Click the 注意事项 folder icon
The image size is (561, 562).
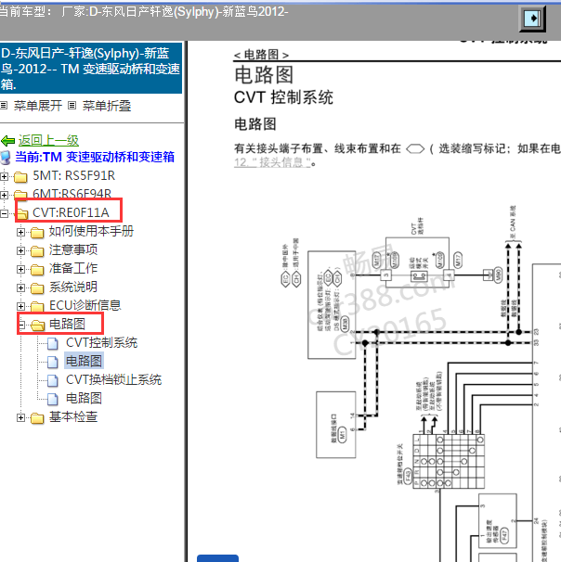coord(37,251)
